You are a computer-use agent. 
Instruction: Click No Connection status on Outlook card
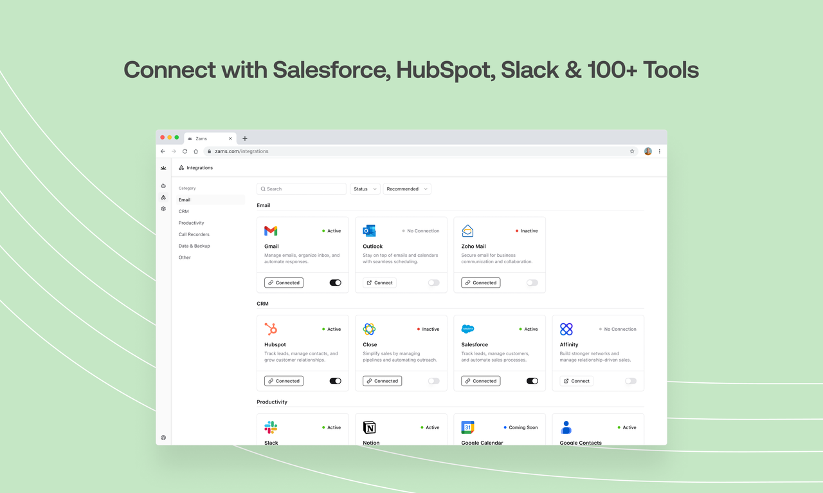[421, 231]
